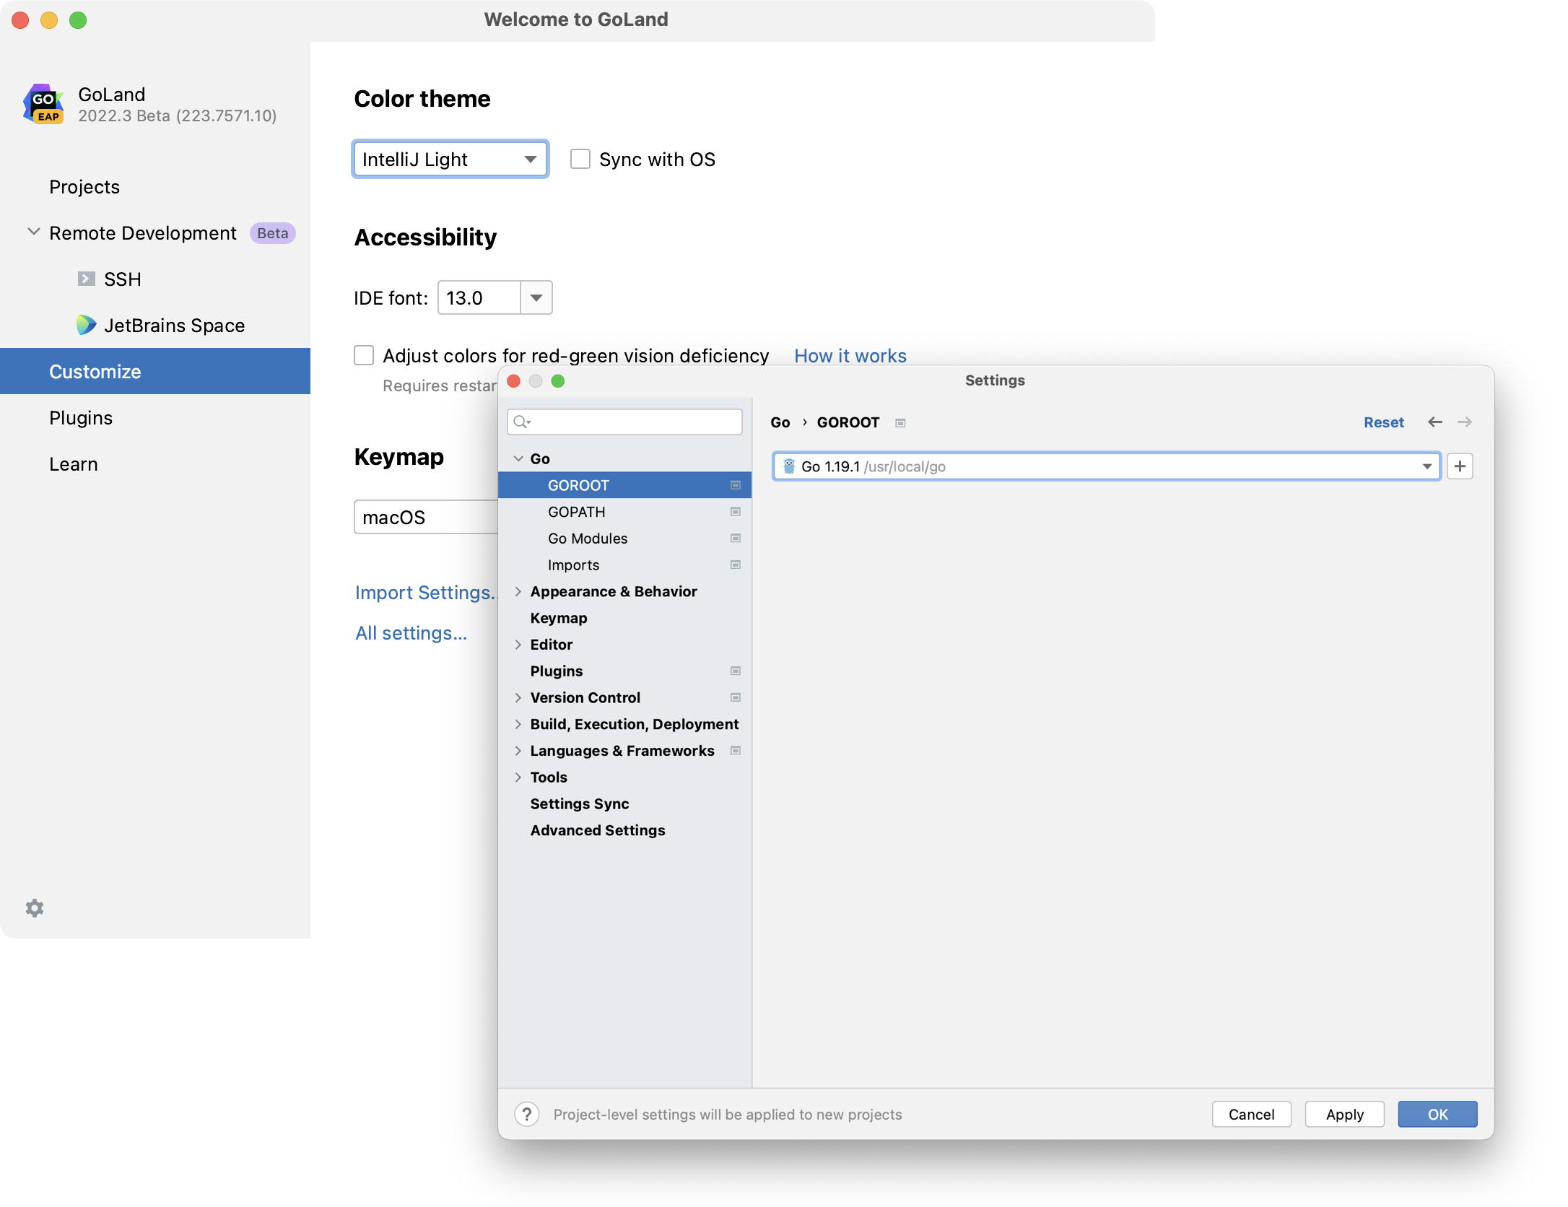Viewport: 1568px width, 1207px height.
Task: Open Settings Sync page
Action: 624,803
